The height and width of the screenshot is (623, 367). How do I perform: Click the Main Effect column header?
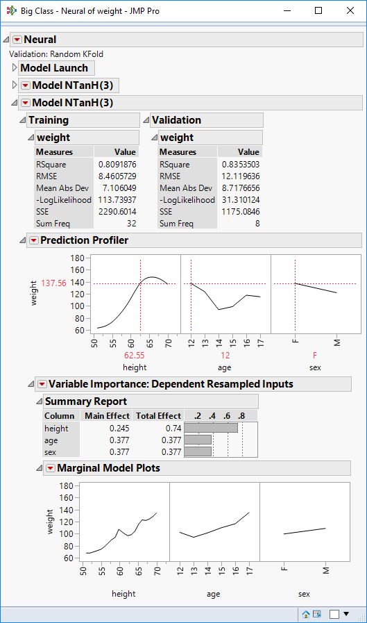pos(107,416)
